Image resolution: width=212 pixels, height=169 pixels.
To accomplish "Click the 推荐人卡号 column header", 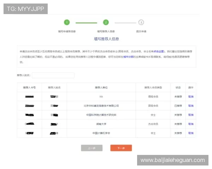I will [x=29, y=87].
